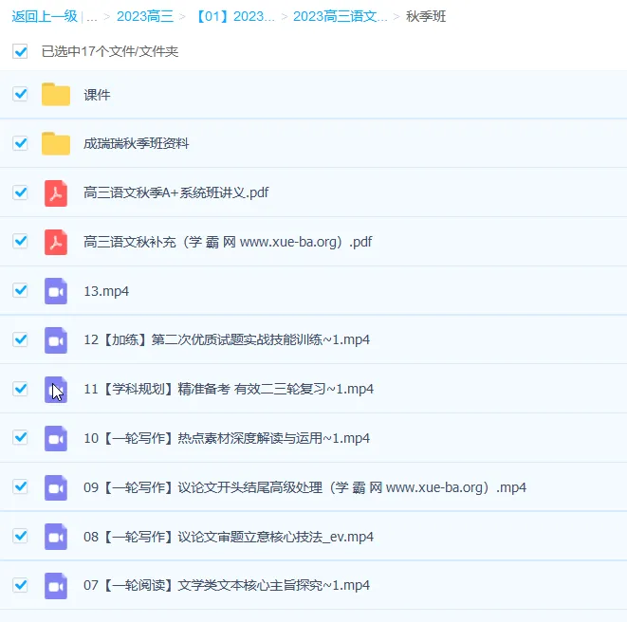Uncheck the checkbox for 课件 folder
This screenshot has width=627, height=622.
pyautogui.click(x=20, y=95)
